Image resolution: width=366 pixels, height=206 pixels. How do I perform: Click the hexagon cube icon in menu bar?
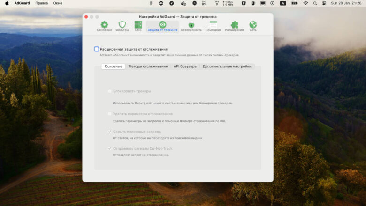click(x=194, y=3)
